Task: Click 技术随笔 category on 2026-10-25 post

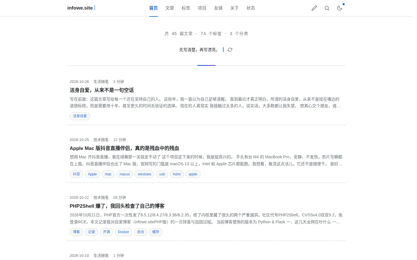Action: 101,140
